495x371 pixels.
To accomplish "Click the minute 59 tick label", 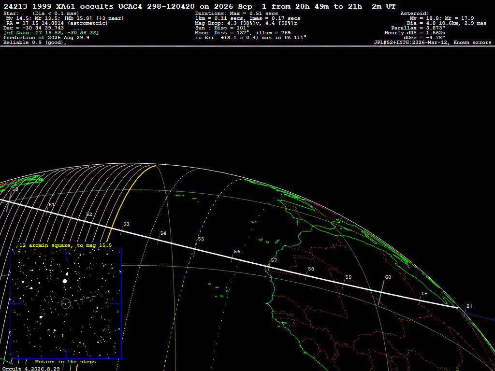I will click(348, 277).
